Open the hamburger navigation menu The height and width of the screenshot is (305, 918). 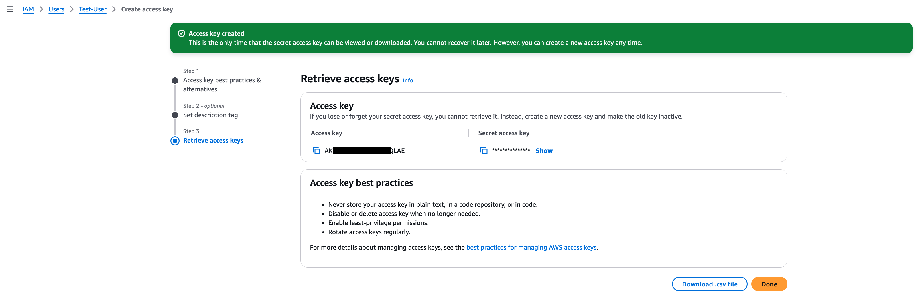tap(10, 9)
